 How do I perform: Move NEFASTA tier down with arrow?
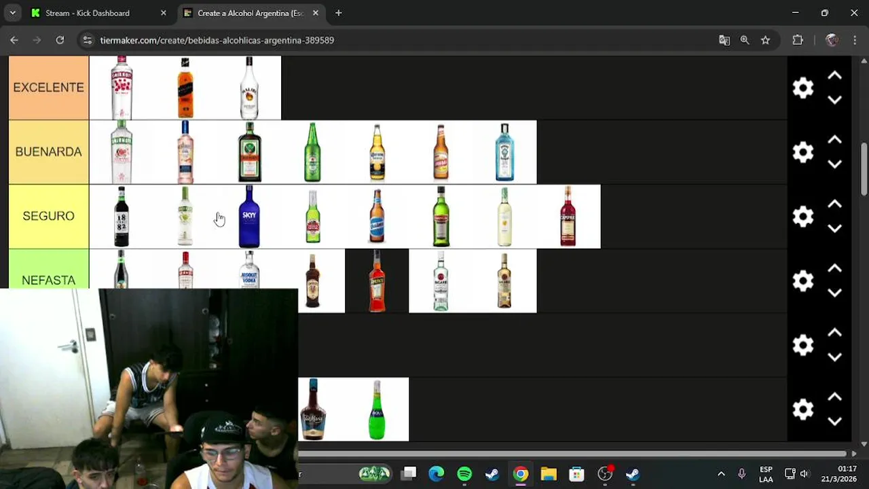tap(835, 293)
